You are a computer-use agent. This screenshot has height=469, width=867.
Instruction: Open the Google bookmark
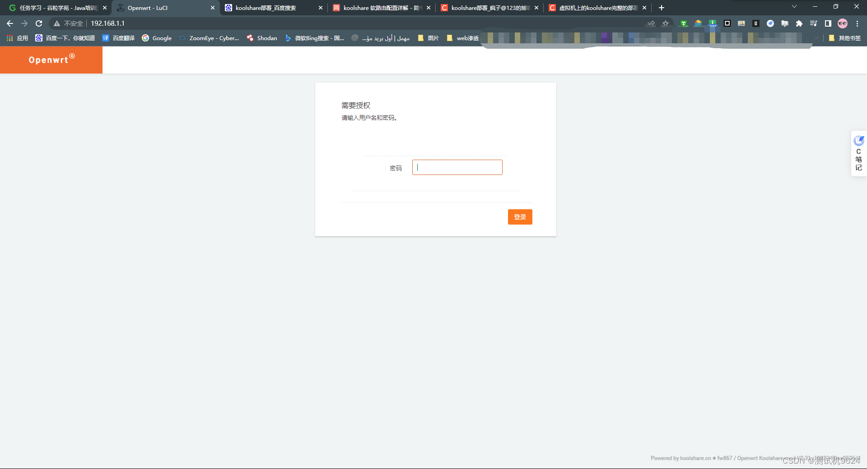(x=157, y=38)
